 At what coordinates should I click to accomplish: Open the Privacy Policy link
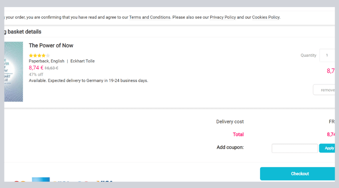[223, 17]
